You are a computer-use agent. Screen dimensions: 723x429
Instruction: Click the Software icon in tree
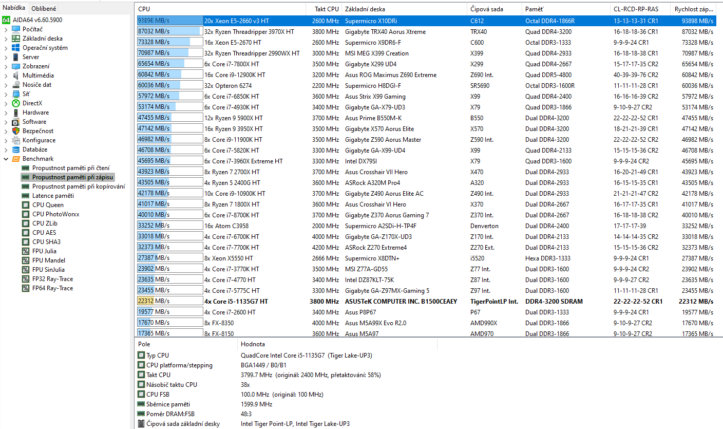coord(16,121)
